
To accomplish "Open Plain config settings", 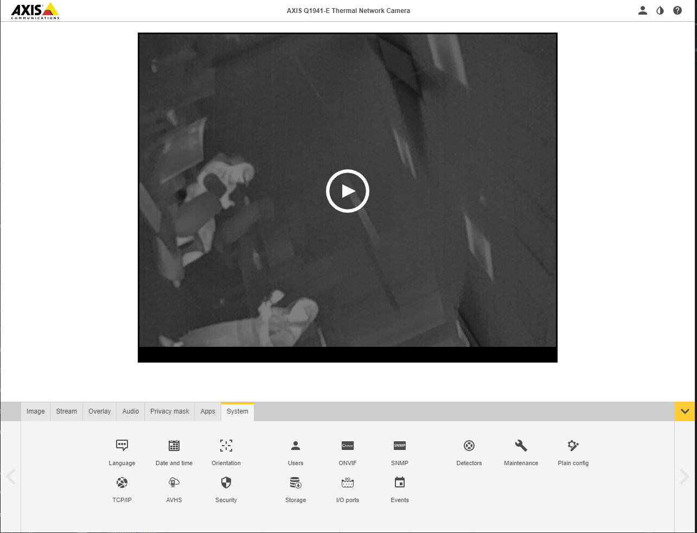I will point(573,446).
